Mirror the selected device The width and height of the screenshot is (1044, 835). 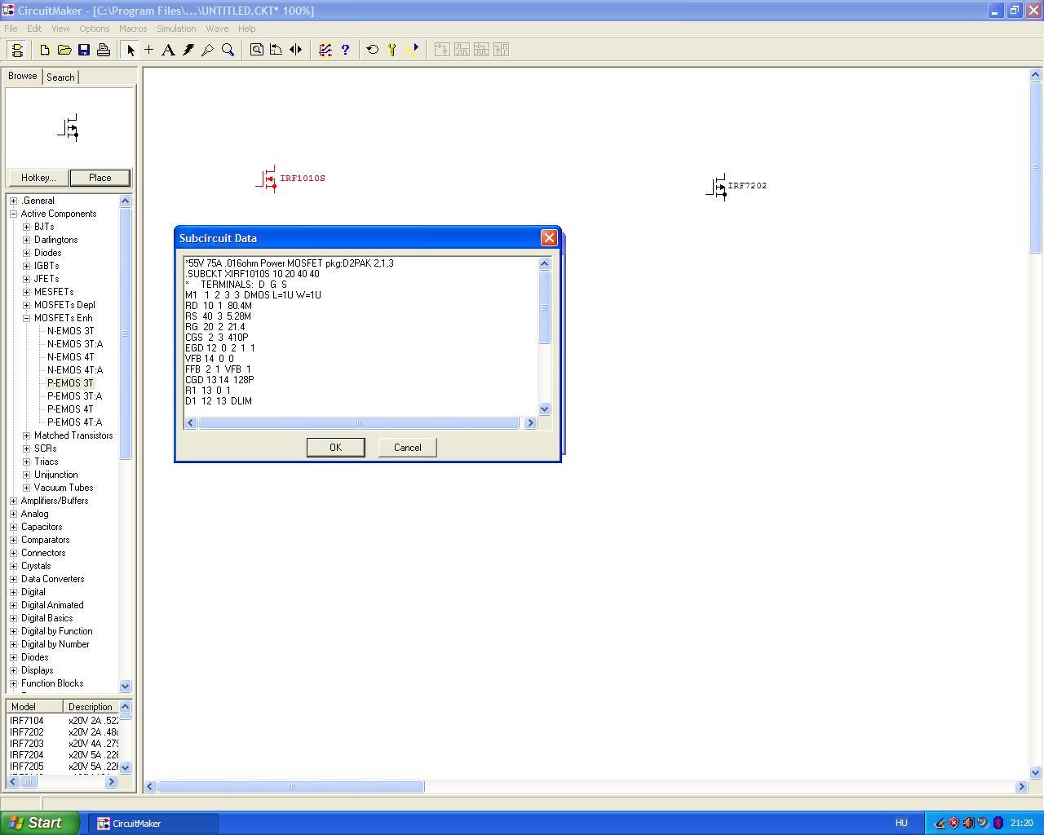pyautogui.click(x=295, y=50)
